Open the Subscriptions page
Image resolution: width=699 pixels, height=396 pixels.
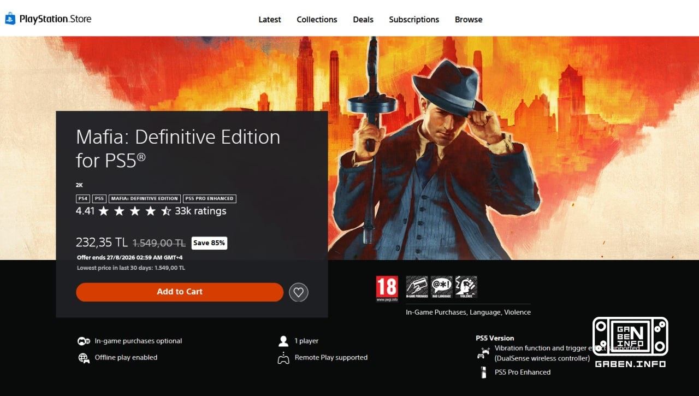[414, 19]
